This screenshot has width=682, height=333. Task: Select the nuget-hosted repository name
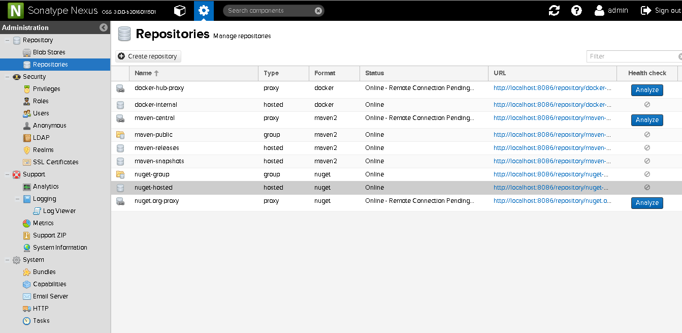[153, 188]
